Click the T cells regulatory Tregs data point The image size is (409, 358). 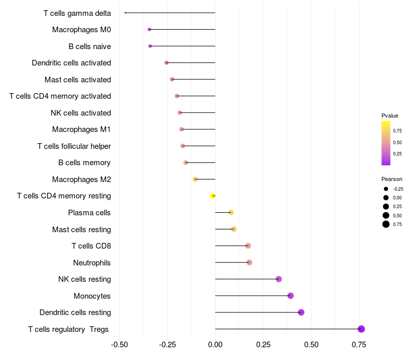tap(361, 329)
